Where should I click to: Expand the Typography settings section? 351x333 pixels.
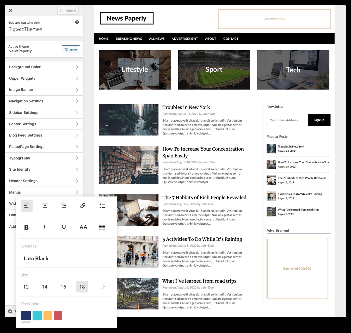click(x=44, y=158)
